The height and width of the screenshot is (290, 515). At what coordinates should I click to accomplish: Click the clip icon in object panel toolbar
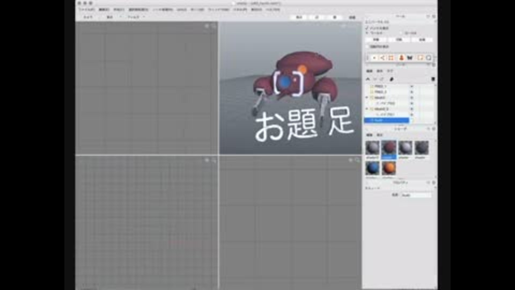point(392,79)
